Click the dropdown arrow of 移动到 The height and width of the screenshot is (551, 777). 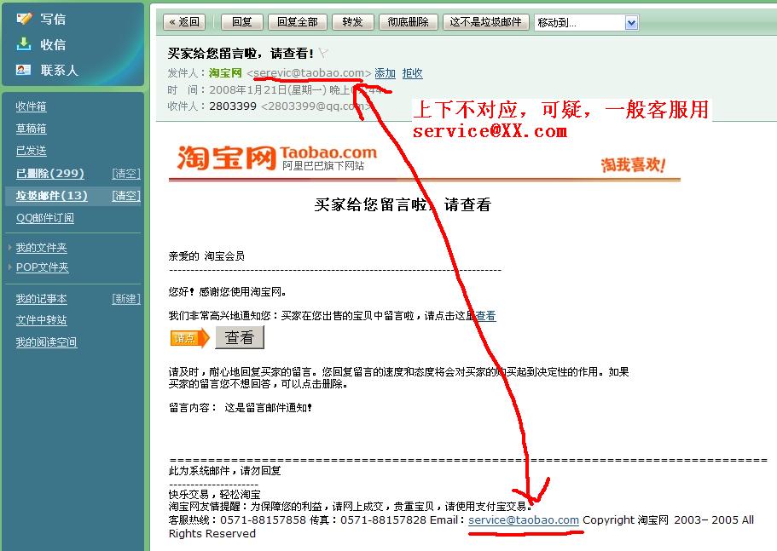[x=631, y=23]
